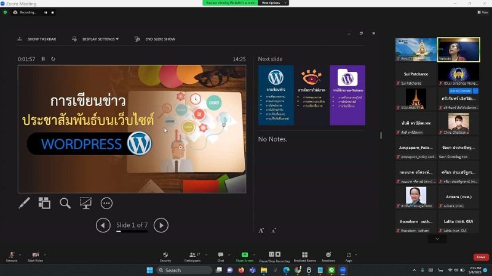The image size is (492, 276).
Task: Pause the presentation timer
Action: point(43,59)
